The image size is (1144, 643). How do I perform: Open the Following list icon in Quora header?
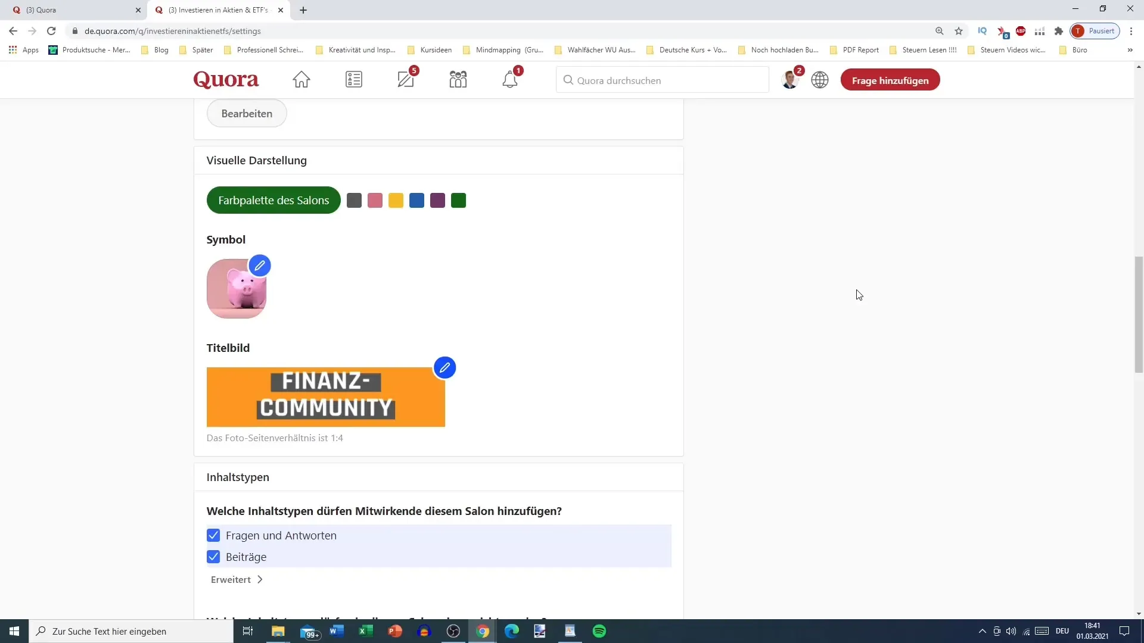354,80
